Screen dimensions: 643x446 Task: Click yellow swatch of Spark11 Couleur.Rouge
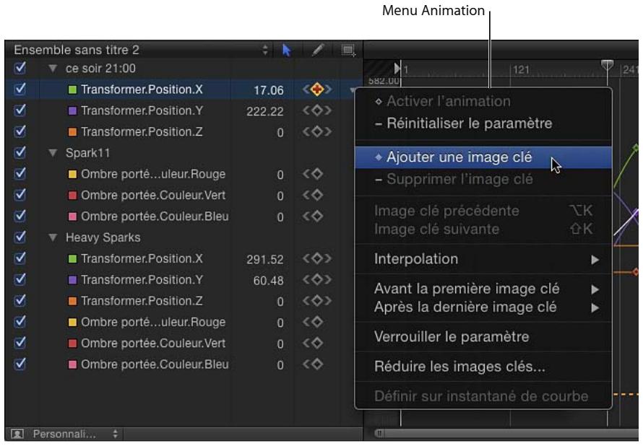[x=72, y=174]
